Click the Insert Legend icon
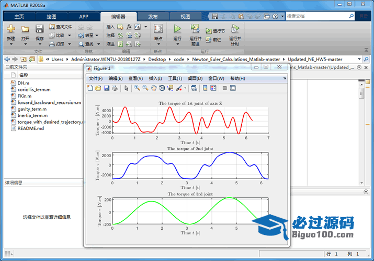 pos(213,88)
